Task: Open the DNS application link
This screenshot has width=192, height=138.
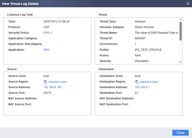Action: (46, 50)
